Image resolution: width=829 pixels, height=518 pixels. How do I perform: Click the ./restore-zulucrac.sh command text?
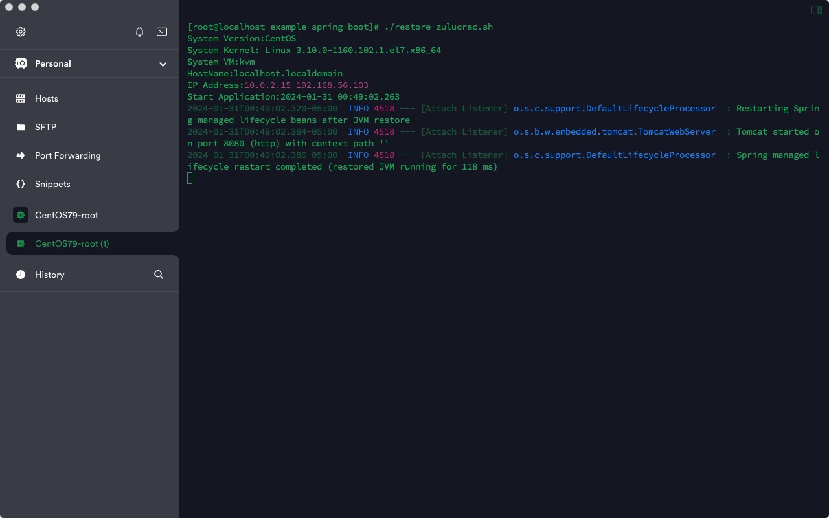click(x=438, y=27)
